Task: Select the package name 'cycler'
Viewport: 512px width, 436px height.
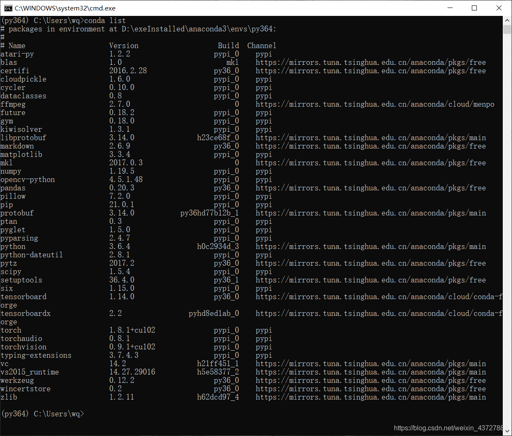Action: 13,87
